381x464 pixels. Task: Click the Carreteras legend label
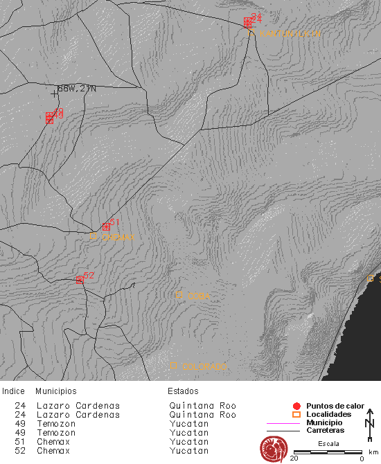[326, 430]
